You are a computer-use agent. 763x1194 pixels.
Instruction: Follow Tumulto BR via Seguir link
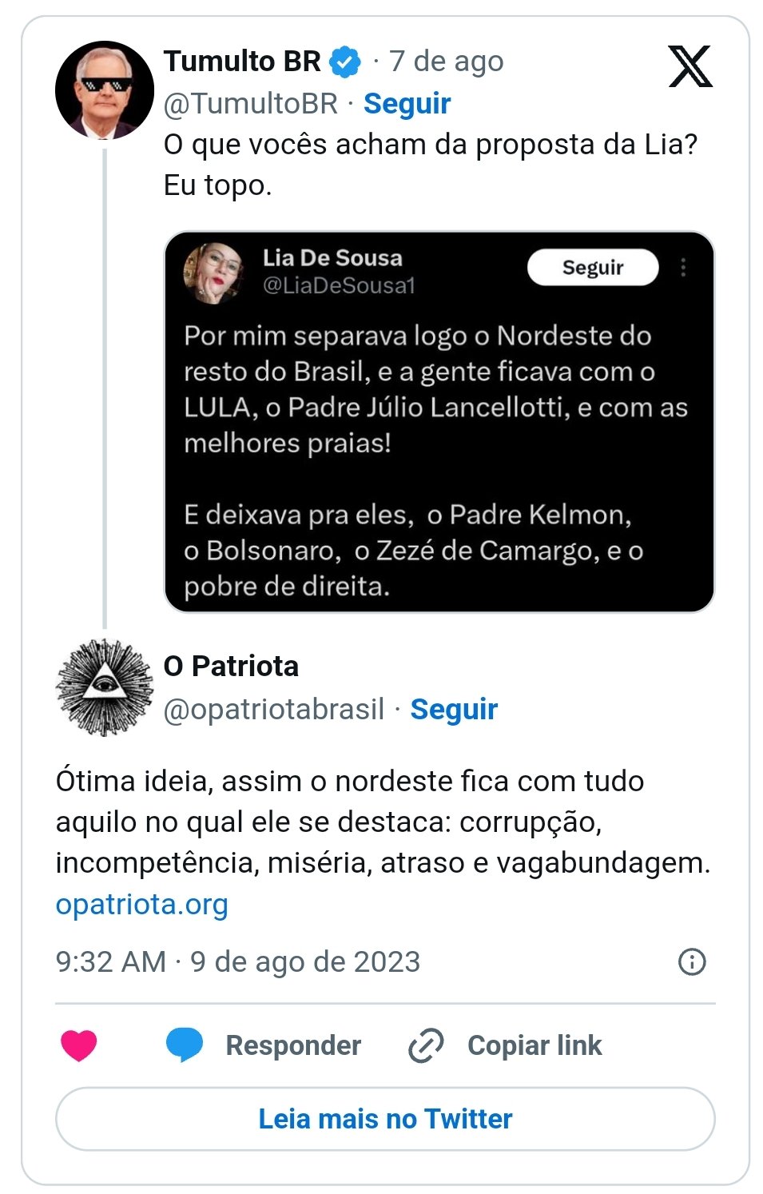[x=407, y=103]
